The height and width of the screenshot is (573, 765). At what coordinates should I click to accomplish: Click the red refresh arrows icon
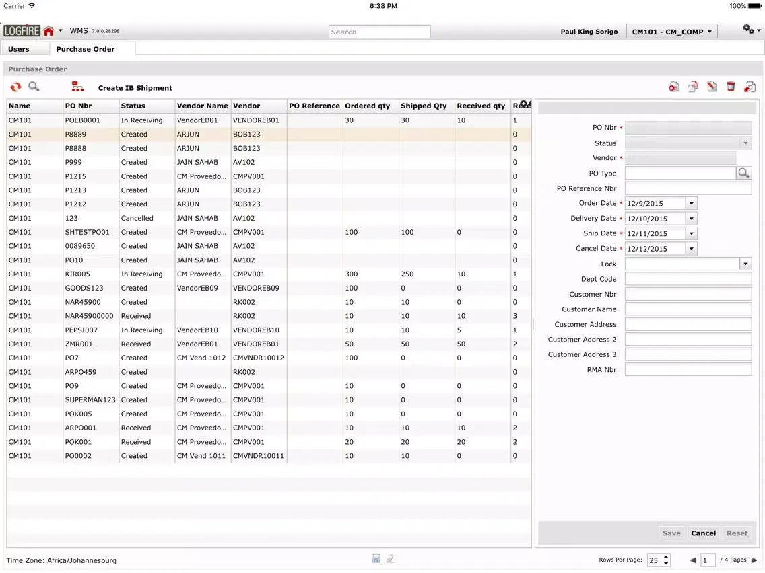pos(15,87)
